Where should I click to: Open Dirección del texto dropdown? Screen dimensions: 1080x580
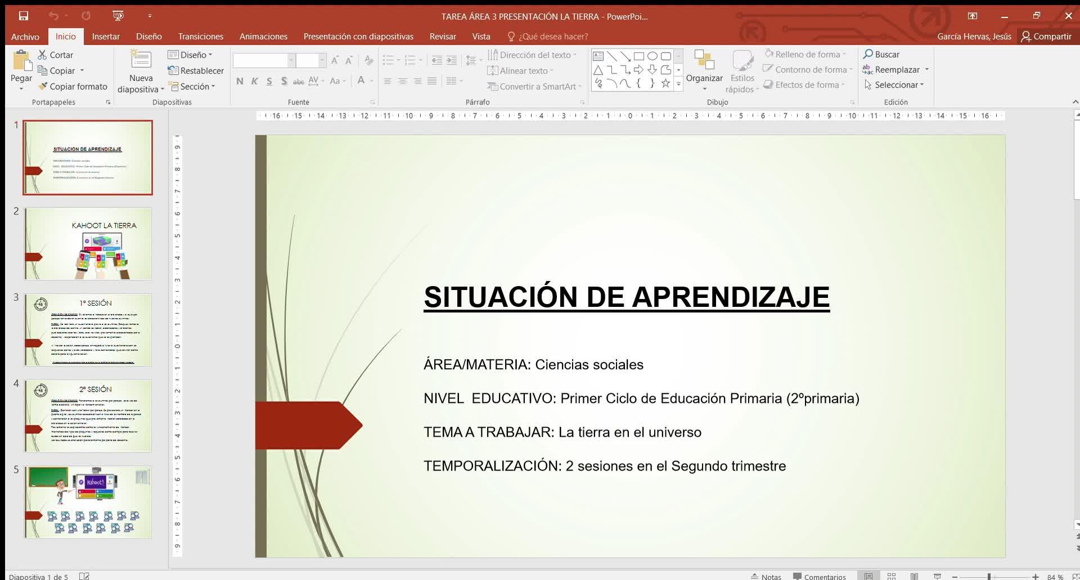point(533,55)
